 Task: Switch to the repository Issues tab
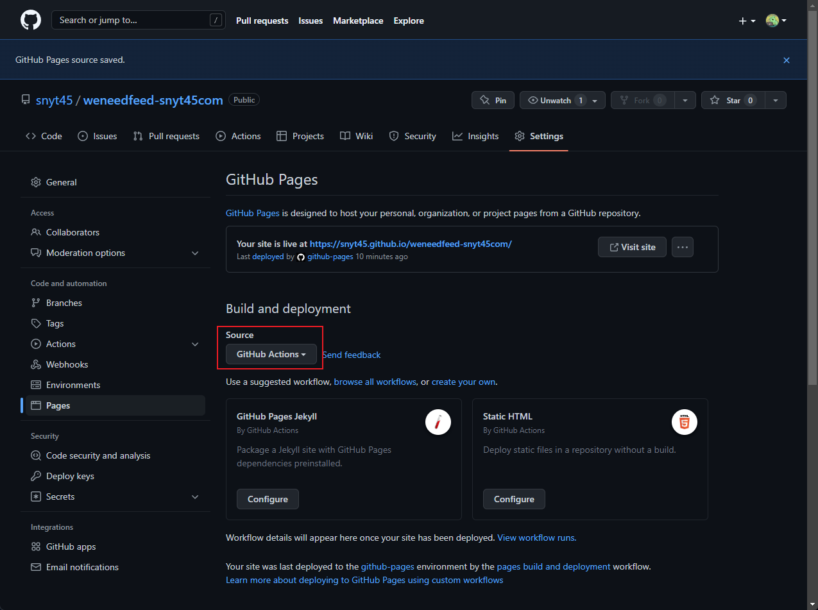(x=98, y=136)
